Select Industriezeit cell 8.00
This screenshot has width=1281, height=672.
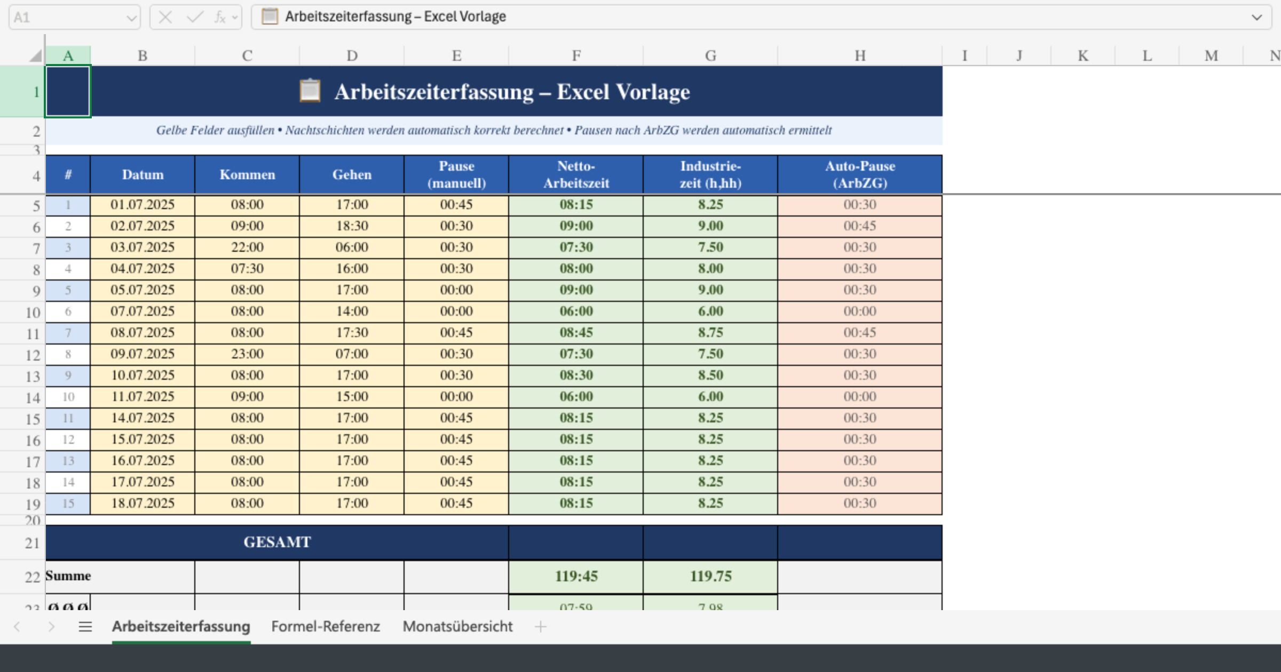[x=710, y=269]
